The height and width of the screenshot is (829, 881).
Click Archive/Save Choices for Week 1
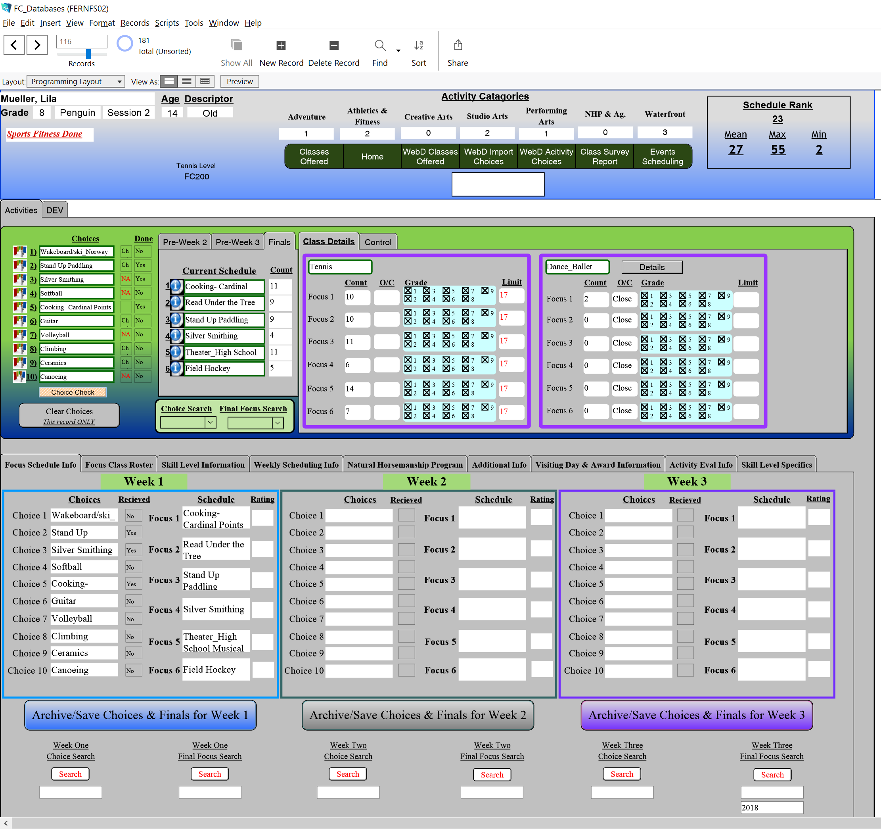click(140, 715)
